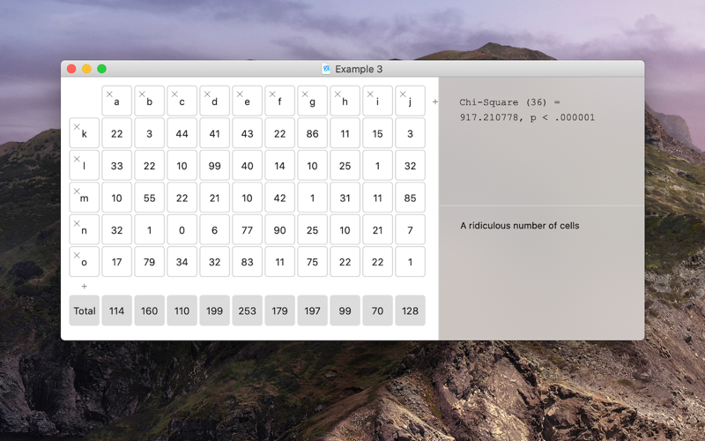Screen dimensions: 705x441
Task: Add a new row with plus icon
Action: (84, 286)
